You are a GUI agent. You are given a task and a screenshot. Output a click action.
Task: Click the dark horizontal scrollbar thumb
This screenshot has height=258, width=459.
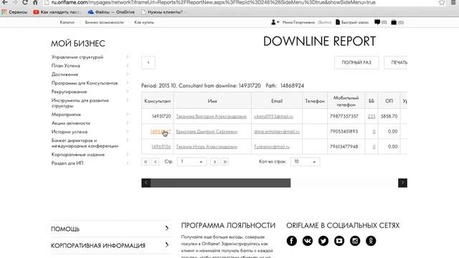[220, 183]
